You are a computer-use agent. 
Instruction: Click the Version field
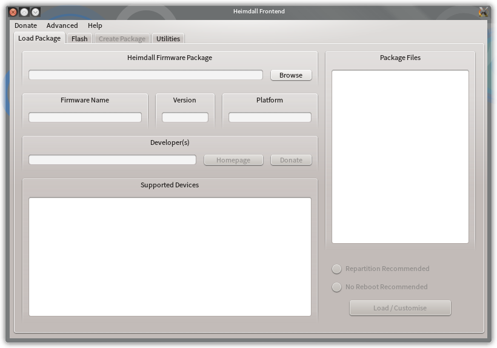coord(185,117)
